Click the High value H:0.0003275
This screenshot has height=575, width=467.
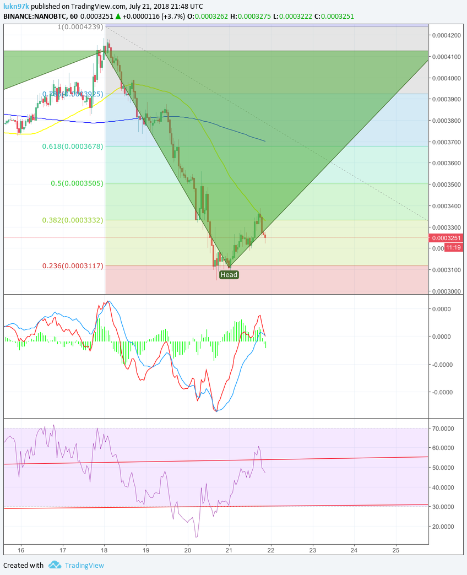pos(251,17)
